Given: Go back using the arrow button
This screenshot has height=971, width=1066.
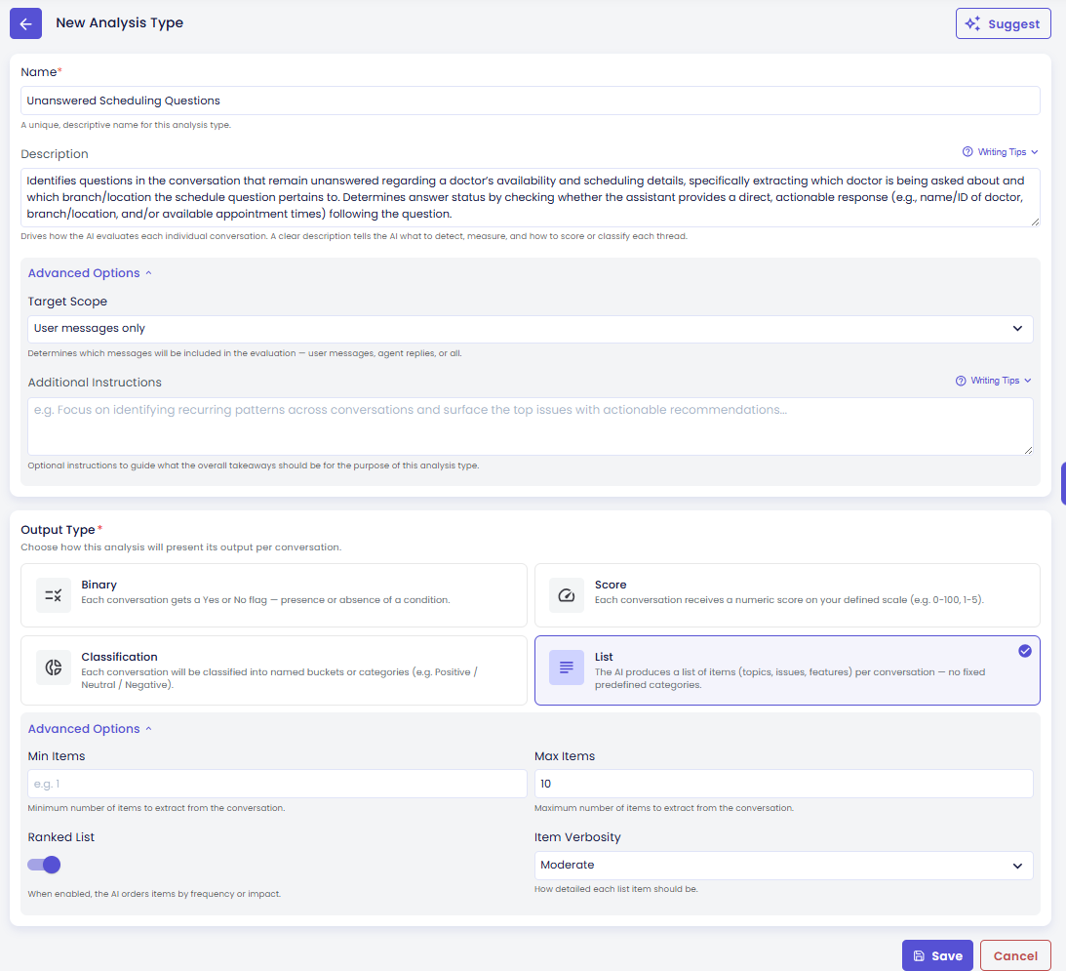Looking at the screenshot, I should point(25,23).
